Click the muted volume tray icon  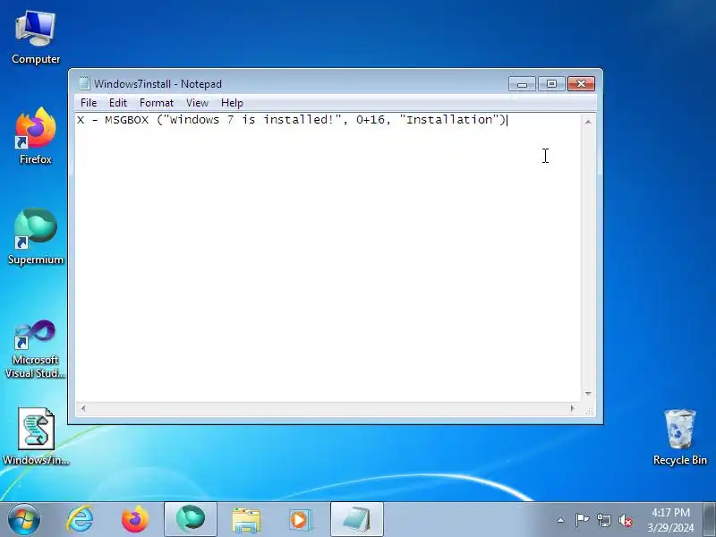pos(626,520)
